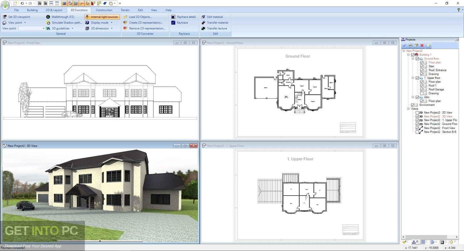The image size is (464, 251).
Task: Select New Project2 : 3D-View in Views list
Action: (x=438, y=117)
